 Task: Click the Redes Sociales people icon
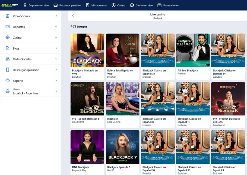pyautogui.click(x=8, y=59)
